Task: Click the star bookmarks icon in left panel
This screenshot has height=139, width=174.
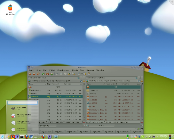Action: tap(84, 81)
